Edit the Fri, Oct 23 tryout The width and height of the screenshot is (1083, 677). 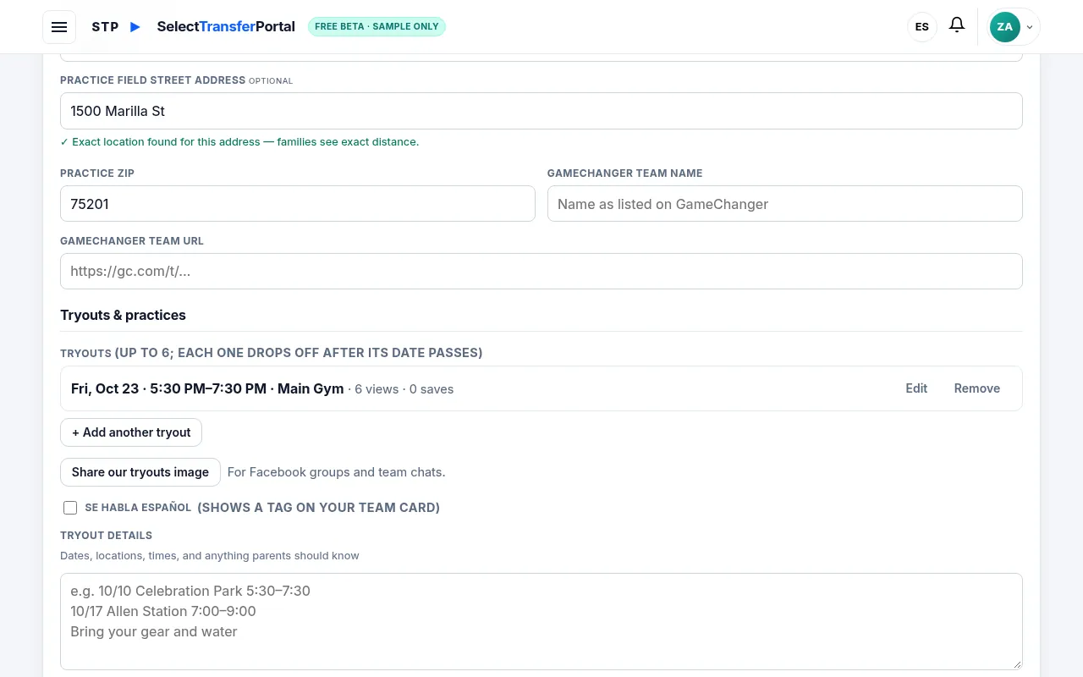[x=916, y=388]
